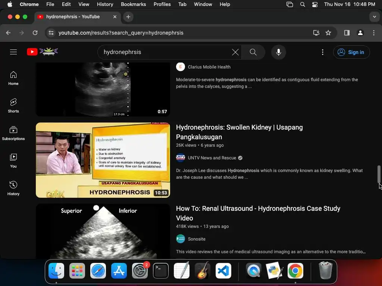Open History in the sidebar

point(13,188)
